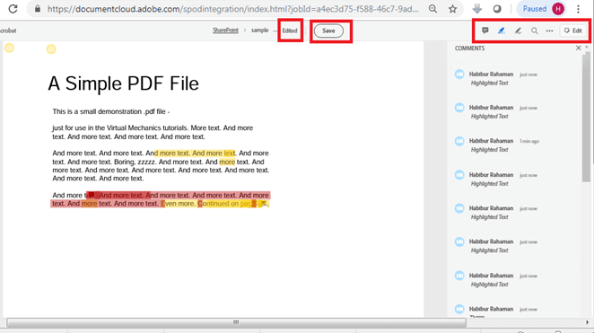Open the Chrome three-dot menu

[578, 9]
